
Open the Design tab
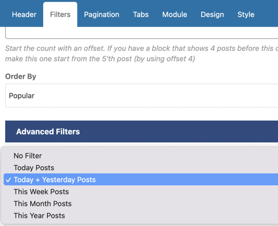click(x=212, y=15)
